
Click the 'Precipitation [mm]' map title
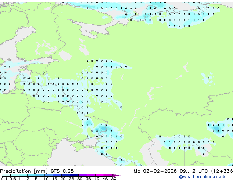[24, 171]
